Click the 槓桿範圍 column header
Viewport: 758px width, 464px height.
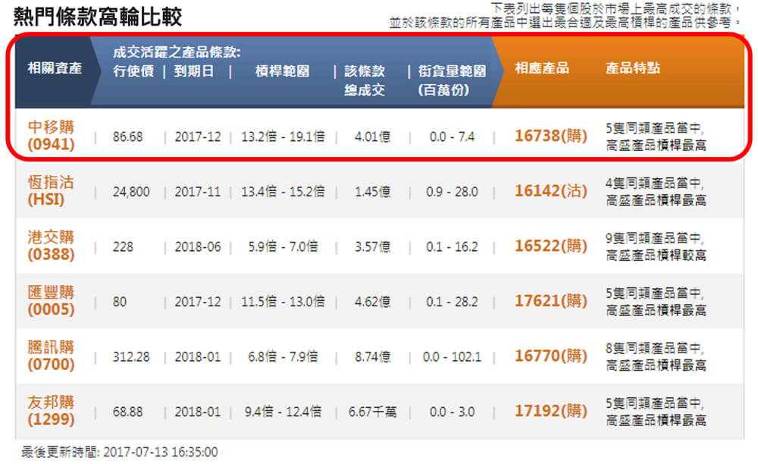(282, 71)
